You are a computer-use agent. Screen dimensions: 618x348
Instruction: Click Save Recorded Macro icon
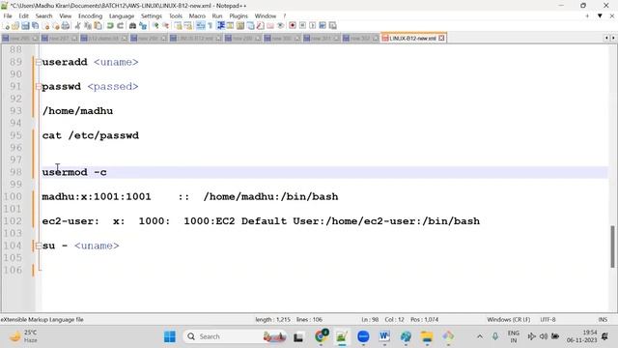click(332, 26)
